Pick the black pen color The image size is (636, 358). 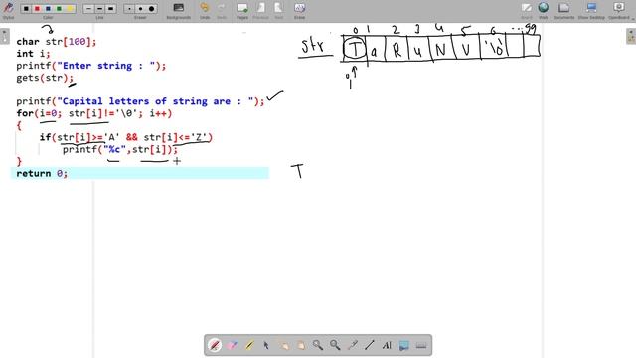pos(26,9)
